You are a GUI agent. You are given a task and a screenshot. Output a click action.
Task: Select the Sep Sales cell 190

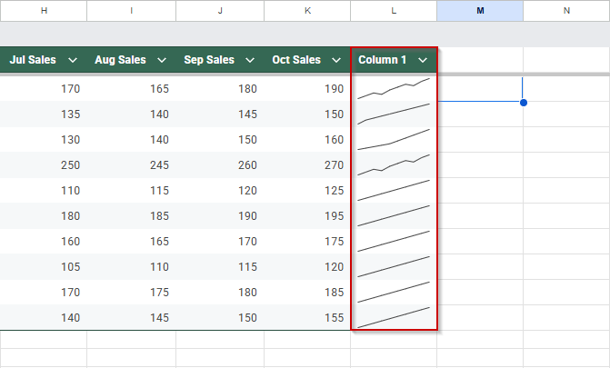[x=220, y=216]
